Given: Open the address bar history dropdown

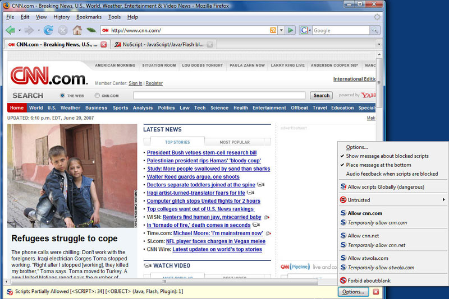Looking at the screenshot, I should (282, 30).
